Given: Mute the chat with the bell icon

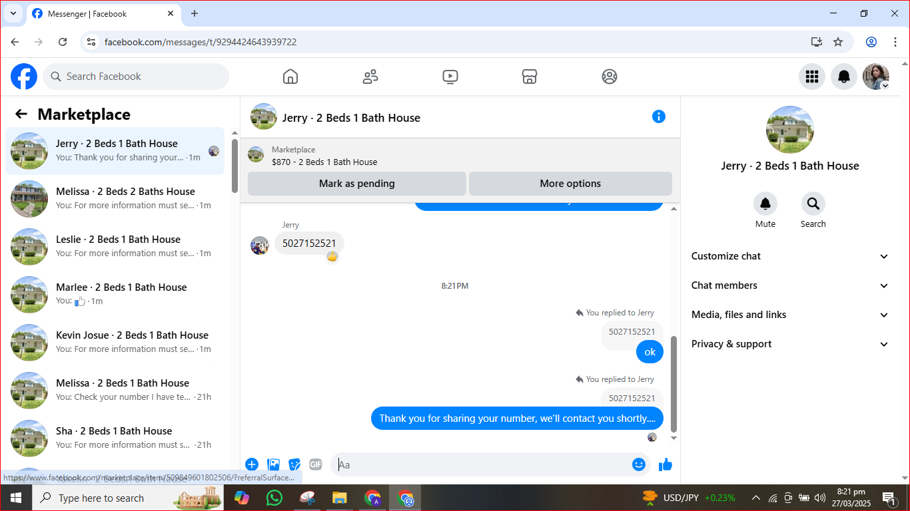Looking at the screenshot, I should [765, 204].
